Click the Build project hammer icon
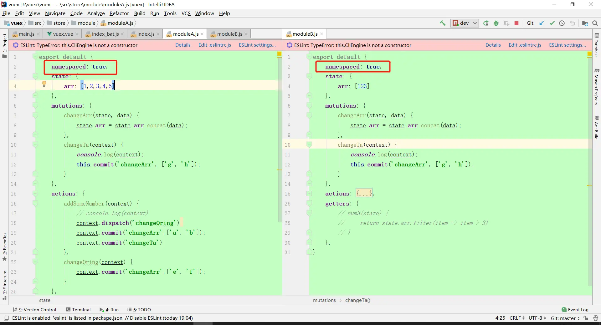This screenshot has width=601, height=325. [x=443, y=23]
